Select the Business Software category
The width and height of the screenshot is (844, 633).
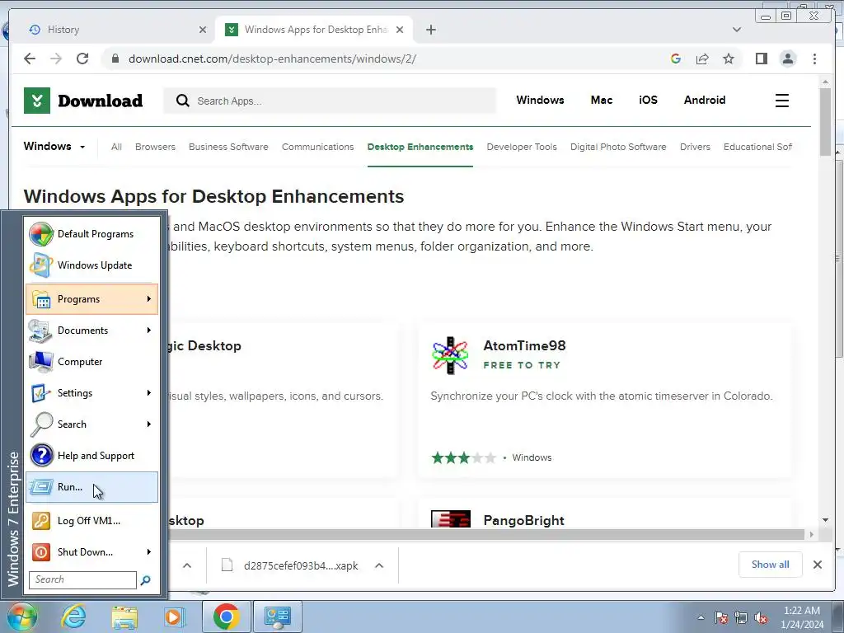(228, 147)
